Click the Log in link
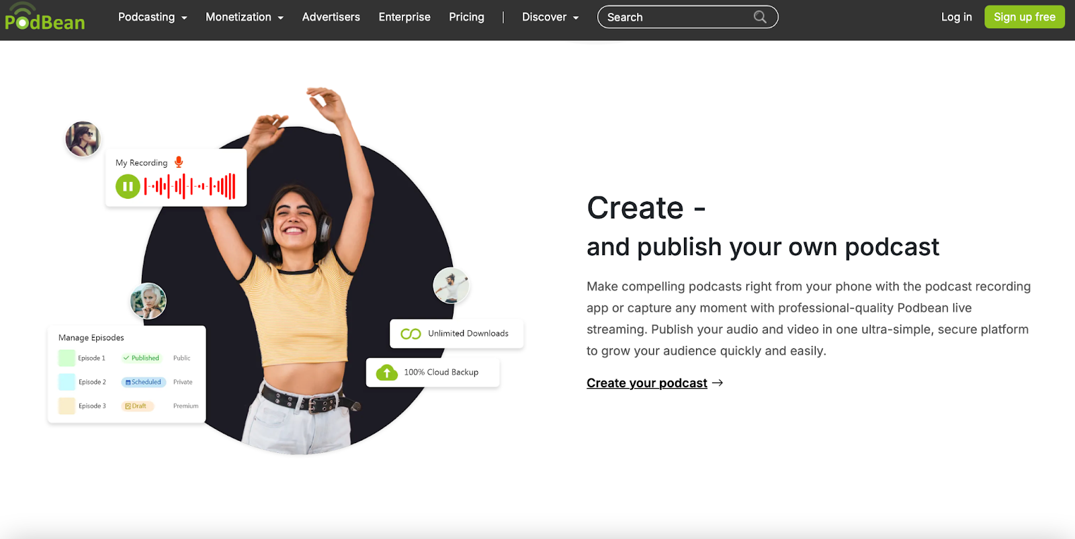 tap(956, 17)
